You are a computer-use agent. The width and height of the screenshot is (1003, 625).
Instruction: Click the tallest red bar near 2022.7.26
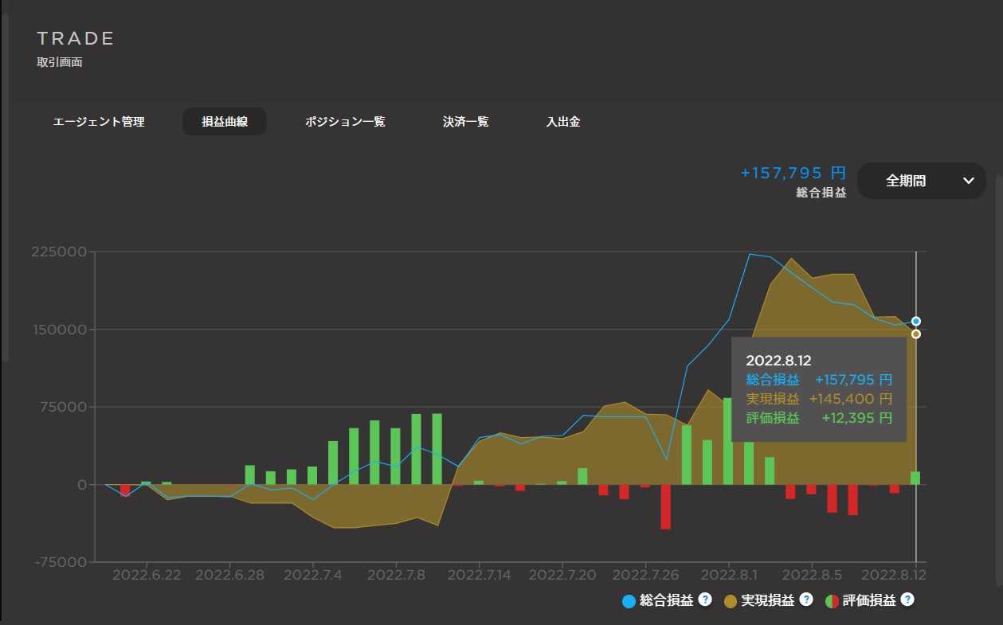pyautogui.click(x=665, y=506)
